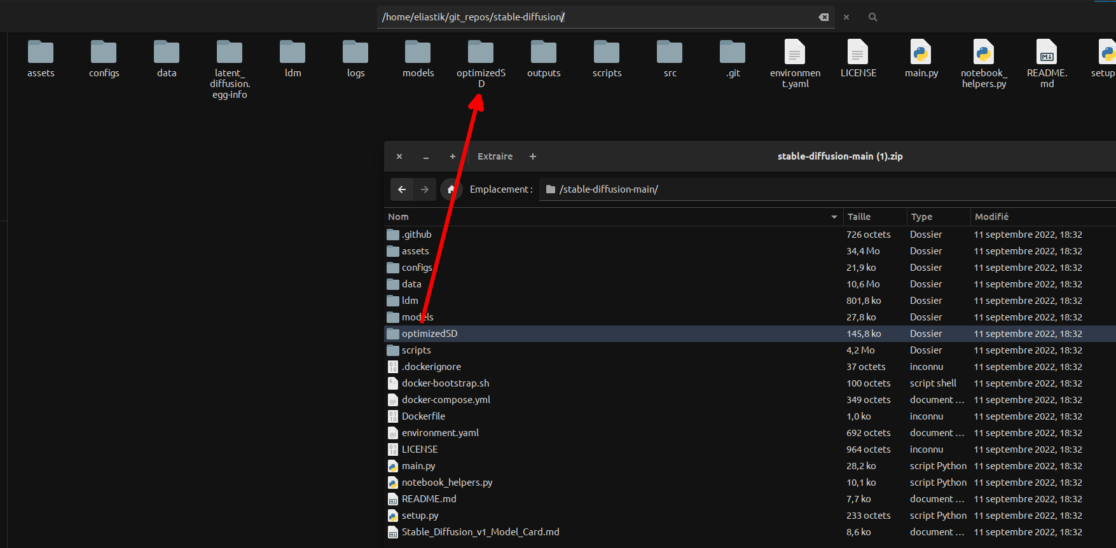This screenshot has width=1116, height=548.
Task: Open the assets folder in file manager
Action: (x=41, y=52)
